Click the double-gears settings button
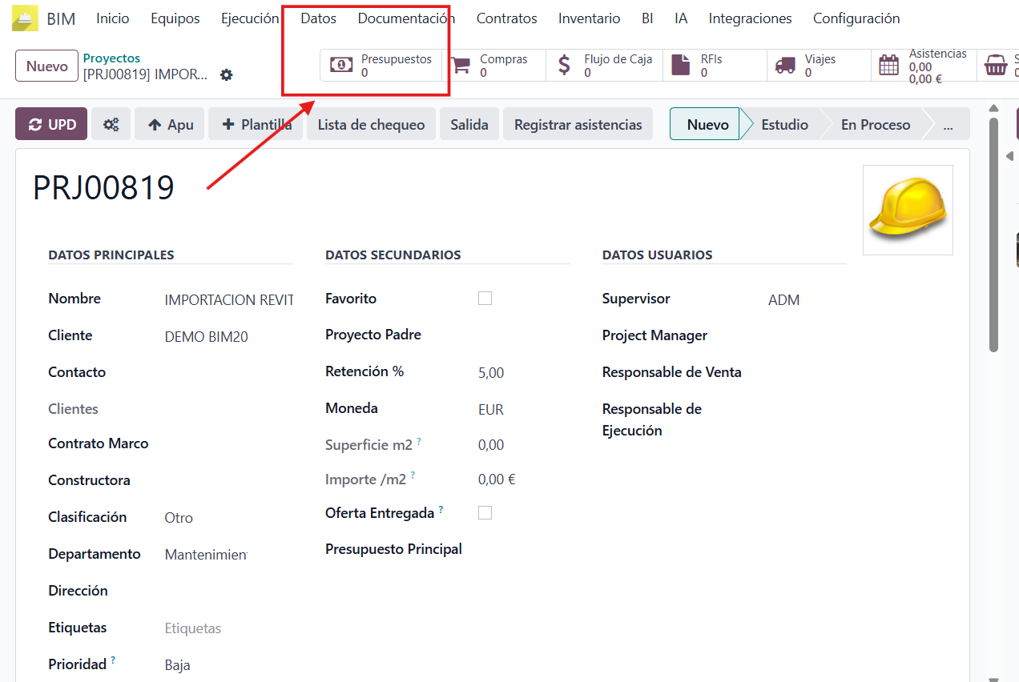The image size is (1019, 682). click(111, 125)
